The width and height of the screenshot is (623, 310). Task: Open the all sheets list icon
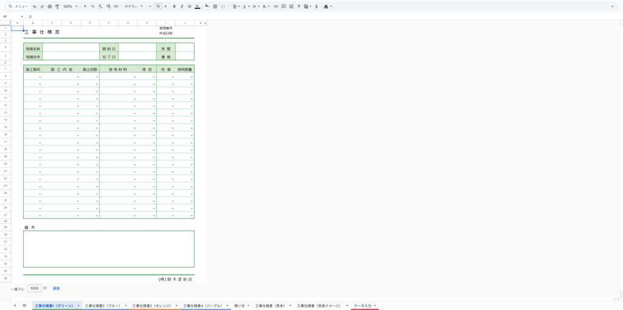click(24, 305)
